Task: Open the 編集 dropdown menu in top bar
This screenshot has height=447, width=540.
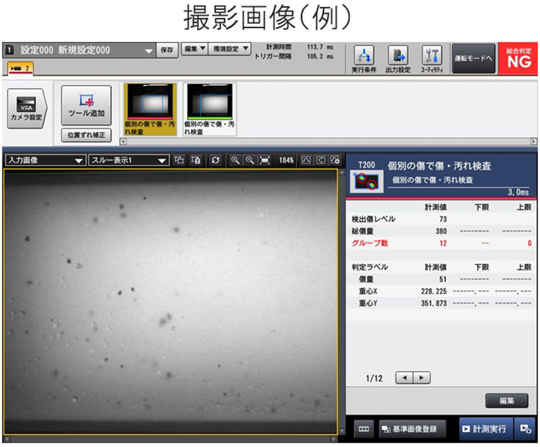Action: click(195, 49)
